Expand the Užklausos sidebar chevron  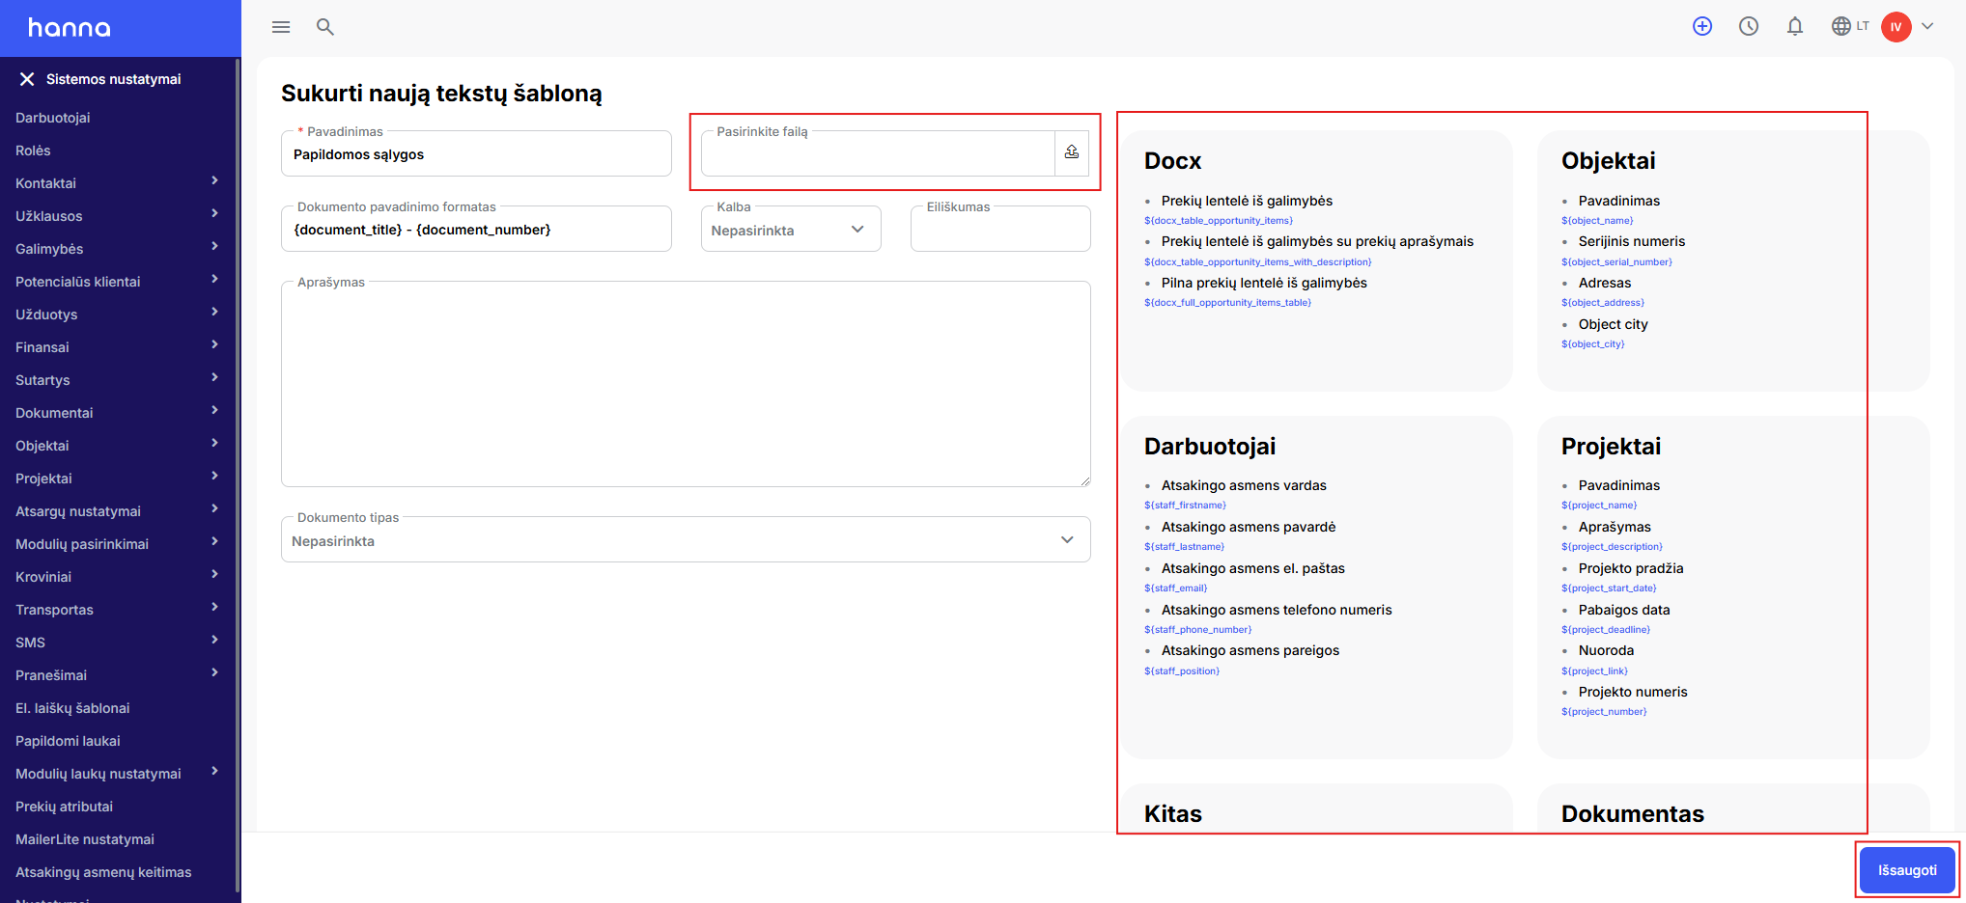pos(214,213)
